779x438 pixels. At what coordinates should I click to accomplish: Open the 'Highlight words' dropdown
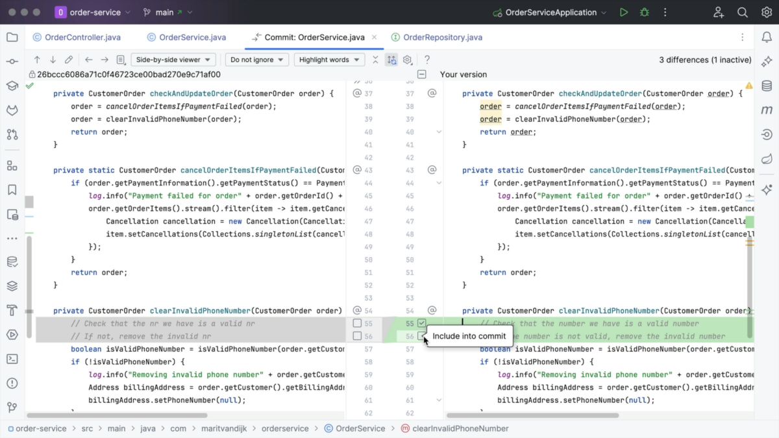(329, 59)
